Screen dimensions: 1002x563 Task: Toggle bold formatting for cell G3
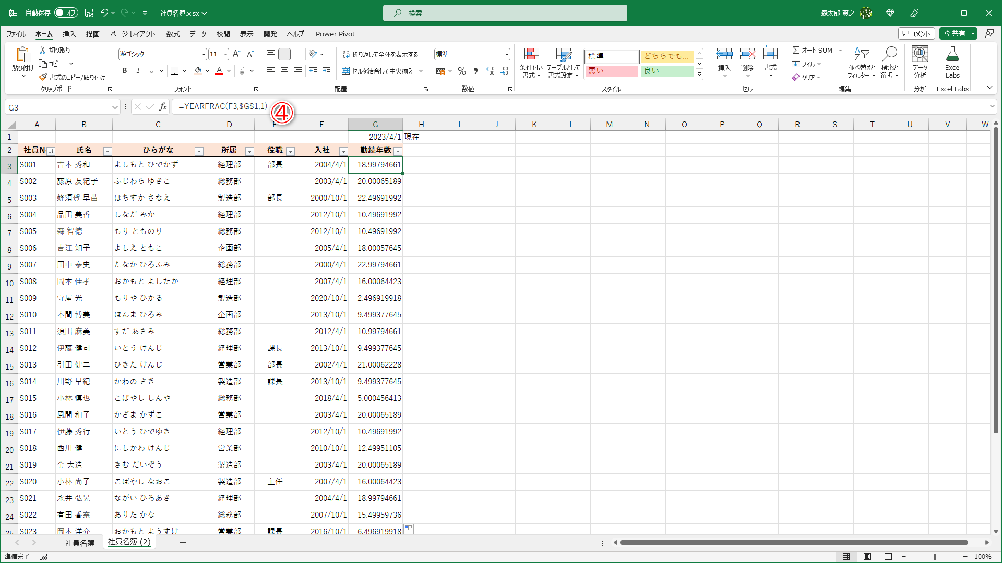coord(125,71)
